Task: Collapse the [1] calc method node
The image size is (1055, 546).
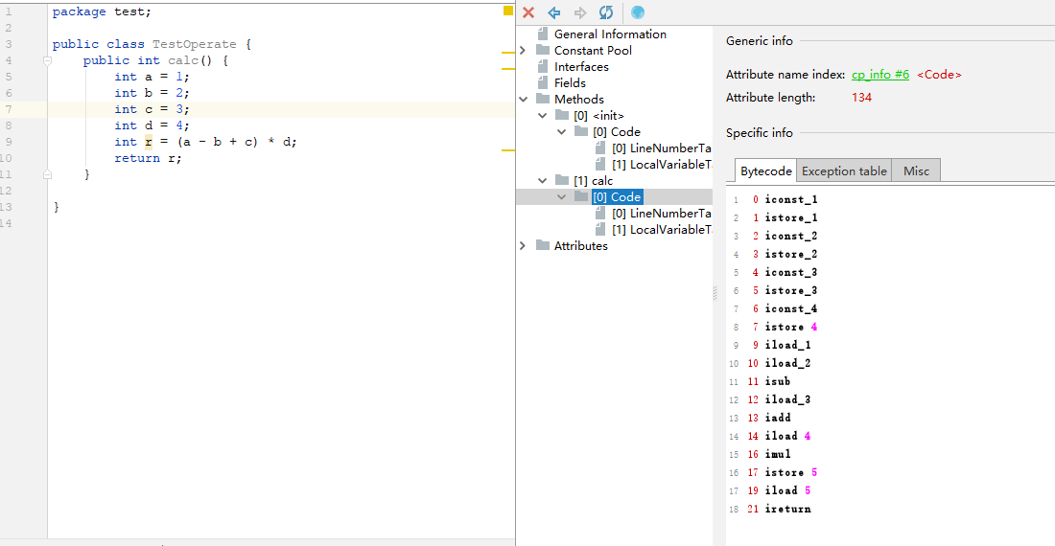Action: coord(542,181)
